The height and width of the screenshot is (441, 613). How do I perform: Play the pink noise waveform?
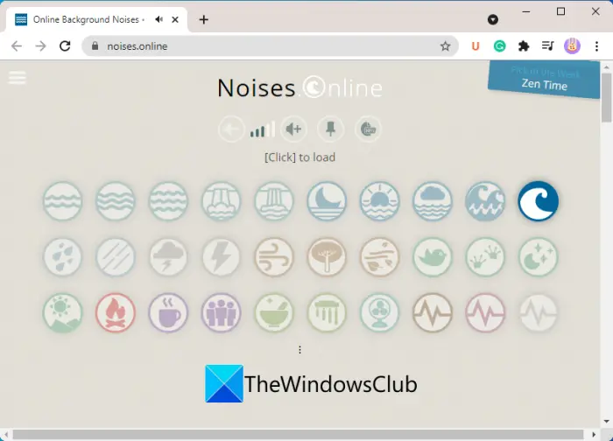click(485, 312)
